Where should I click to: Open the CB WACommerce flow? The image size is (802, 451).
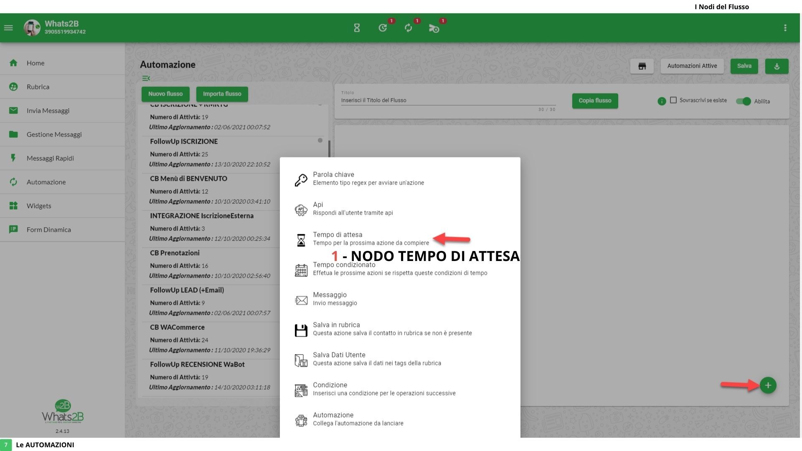[x=211, y=340]
